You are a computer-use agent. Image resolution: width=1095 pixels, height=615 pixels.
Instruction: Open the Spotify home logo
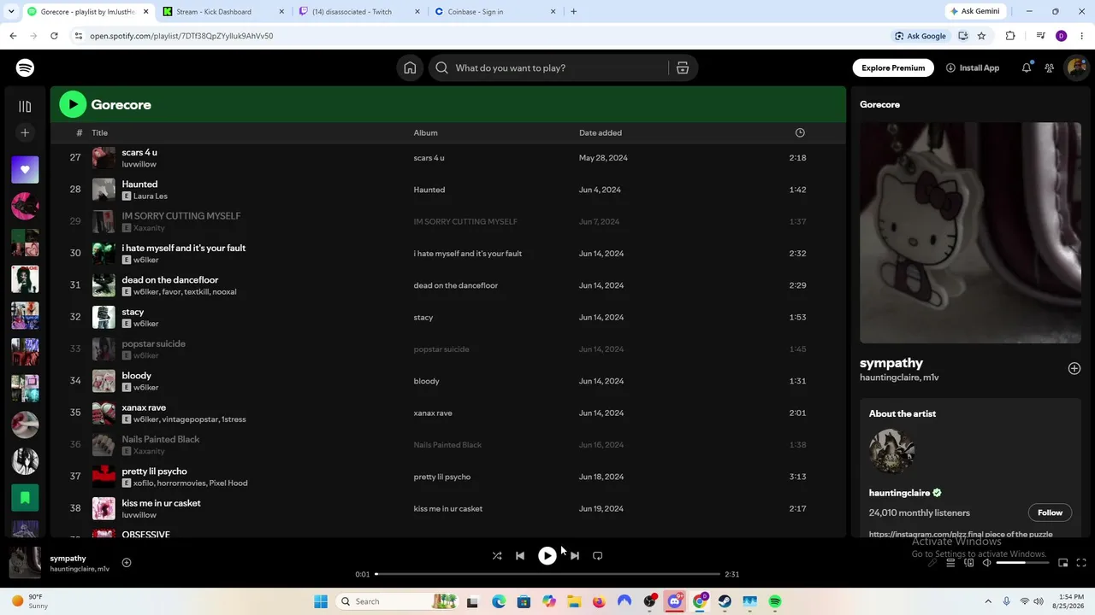[25, 68]
